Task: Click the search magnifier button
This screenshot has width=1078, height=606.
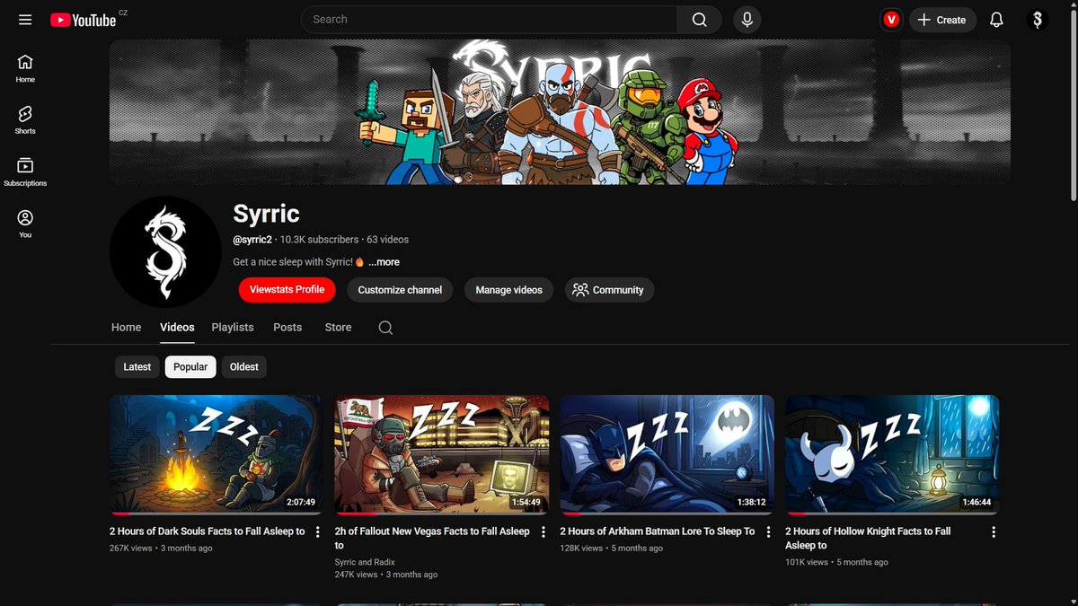Action: point(699,20)
